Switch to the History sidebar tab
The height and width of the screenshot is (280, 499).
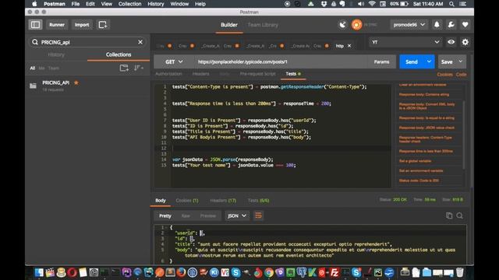pyautogui.click(x=56, y=54)
